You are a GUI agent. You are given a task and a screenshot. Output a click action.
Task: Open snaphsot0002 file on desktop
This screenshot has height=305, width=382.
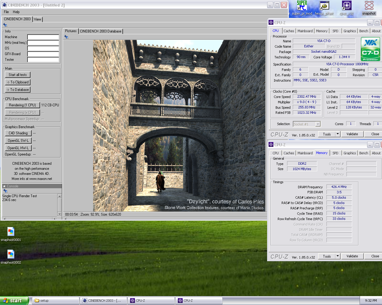11,257
